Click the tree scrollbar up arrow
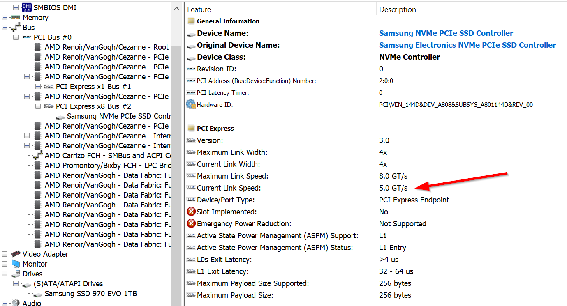The width and height of the screenshot is (567, 306). click(176, 8)
